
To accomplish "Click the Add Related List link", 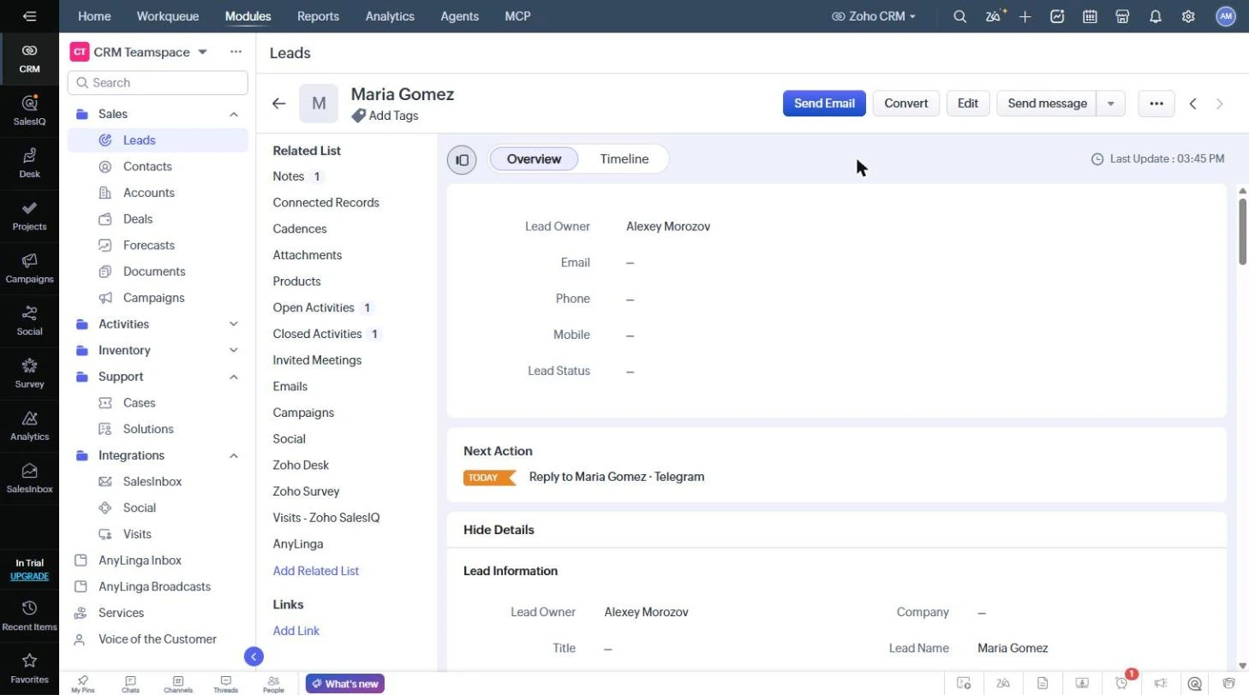I will (x=315, y=571).
